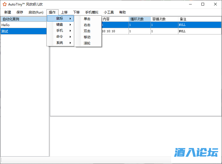
Task: Select 右击 from the mouse submenu
Action: [87, 25]
